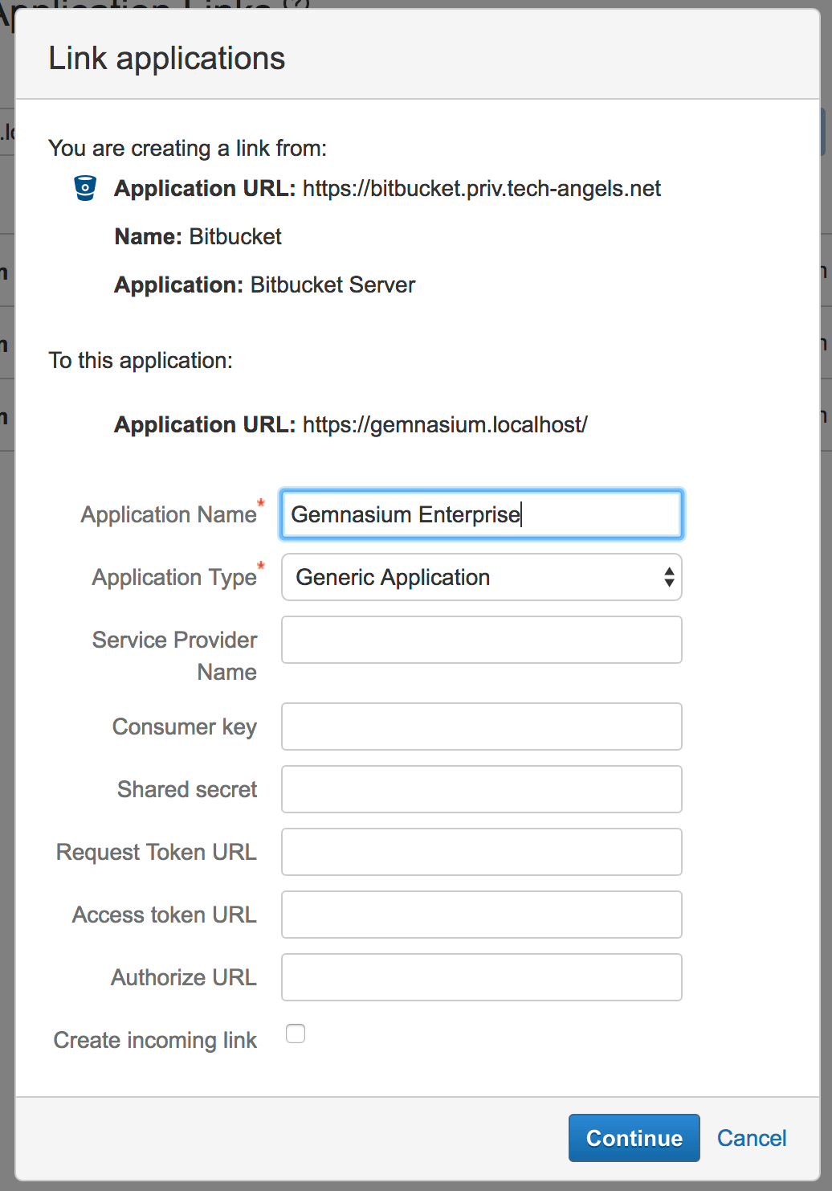
Task: Select the https://gemnasium.localhost/ URL text
Action: pyautogui.click(x=445, y=425)
